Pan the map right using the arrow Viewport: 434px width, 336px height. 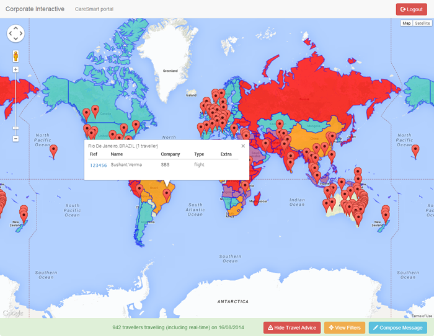tap(22, 34)
